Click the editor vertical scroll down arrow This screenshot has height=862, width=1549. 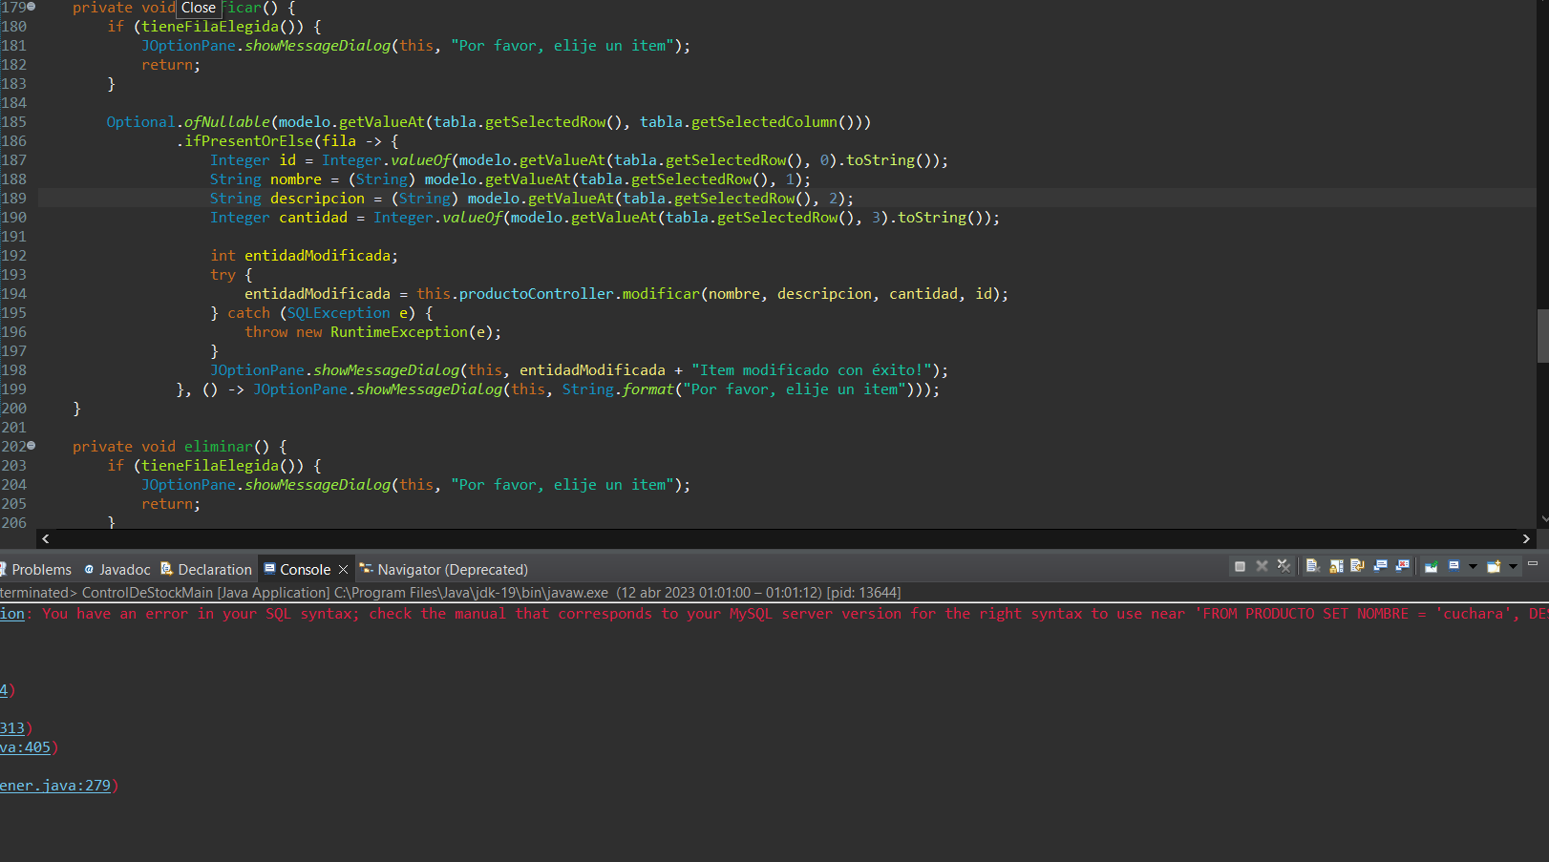point(1543,519)
